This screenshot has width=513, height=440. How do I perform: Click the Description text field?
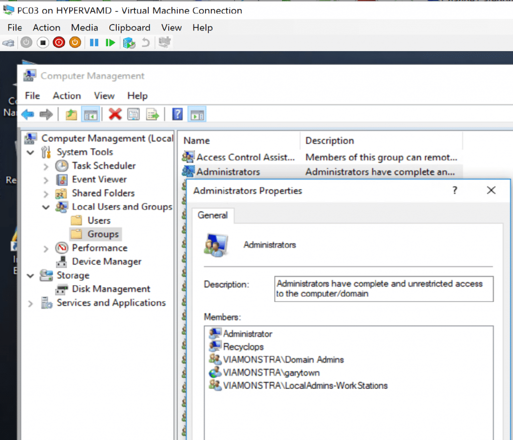tap(383, 288)
